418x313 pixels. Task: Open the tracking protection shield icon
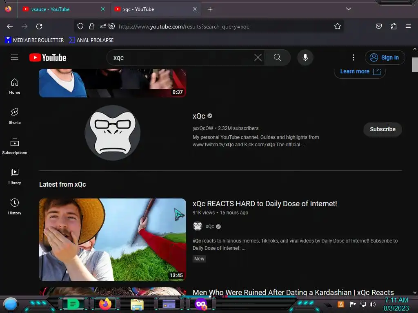point(80,26)
